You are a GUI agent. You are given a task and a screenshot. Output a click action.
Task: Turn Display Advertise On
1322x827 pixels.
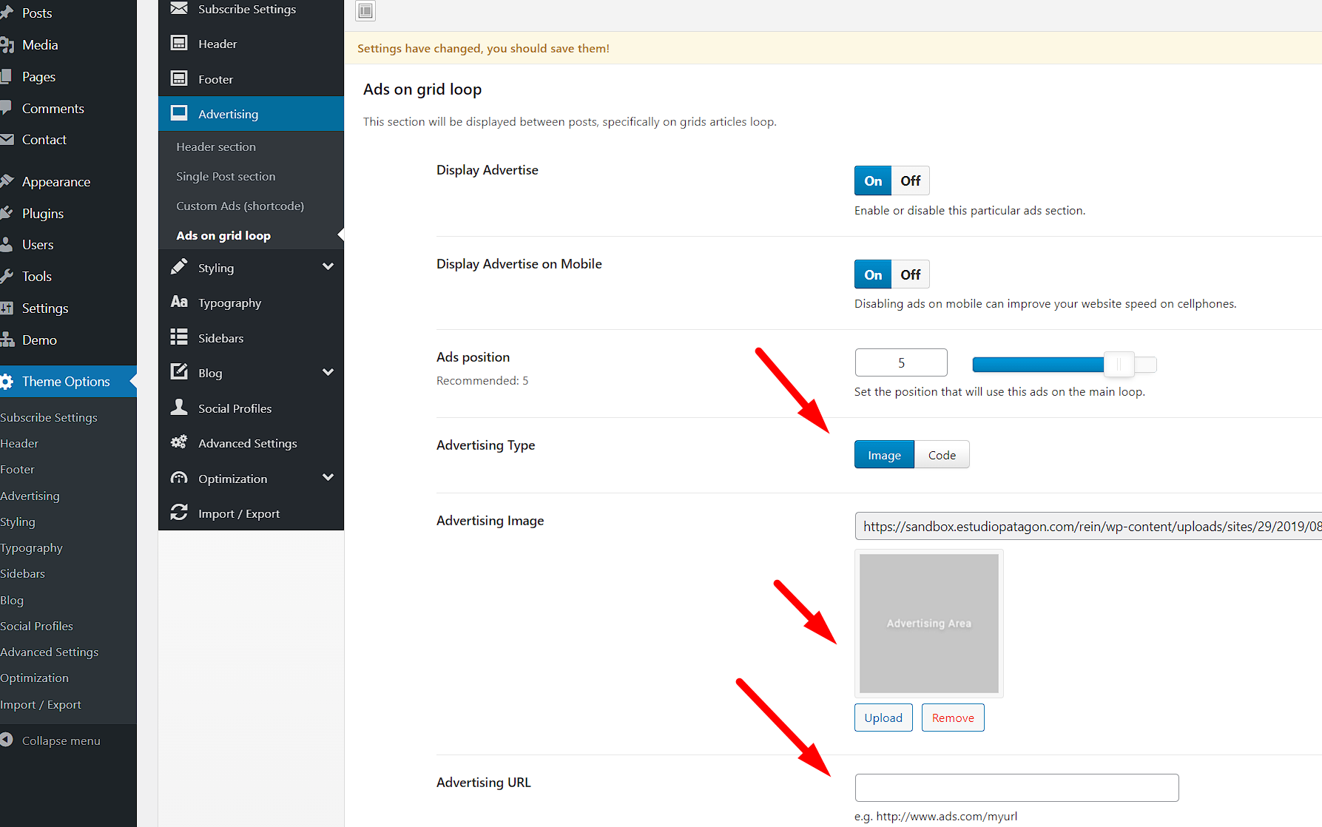click(873, 180)
